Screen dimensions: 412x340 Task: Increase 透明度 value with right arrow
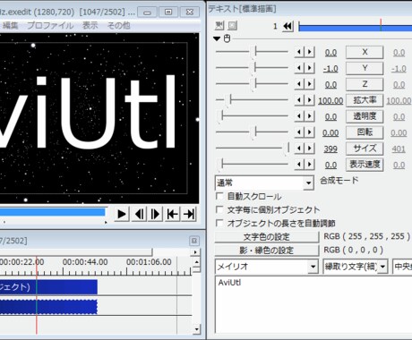coord(310,116)
